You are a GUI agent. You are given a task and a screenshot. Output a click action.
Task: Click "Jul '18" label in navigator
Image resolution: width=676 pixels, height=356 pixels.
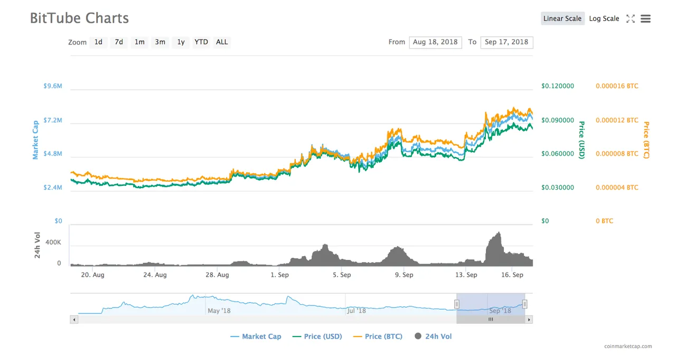click(x=356, y=311)
